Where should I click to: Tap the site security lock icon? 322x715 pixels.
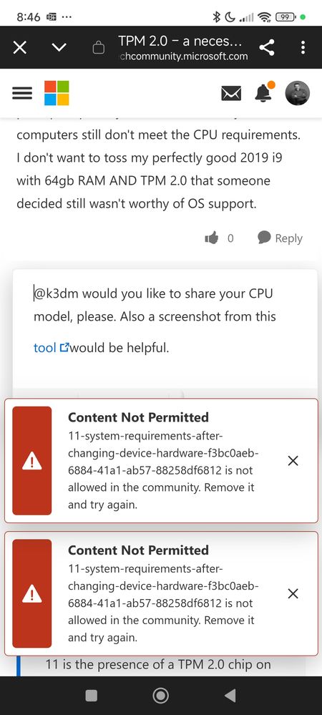[x=99, y=48]
